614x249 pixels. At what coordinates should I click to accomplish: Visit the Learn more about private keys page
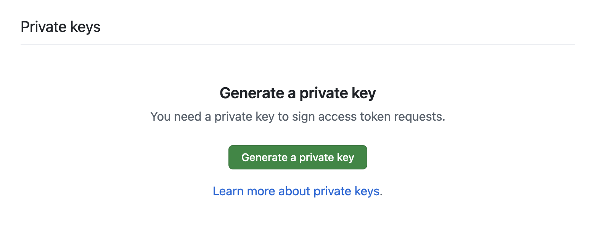point(297,191)
